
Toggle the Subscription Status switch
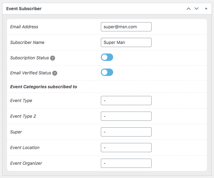pos(107,57)
